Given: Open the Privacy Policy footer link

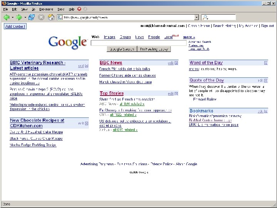Looking at the screenshot, I should coord(162,164).
